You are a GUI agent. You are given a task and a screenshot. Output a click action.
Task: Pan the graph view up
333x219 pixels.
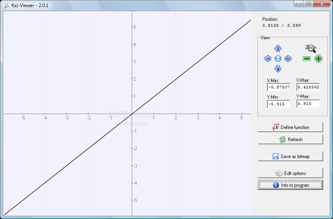[278, 48]
